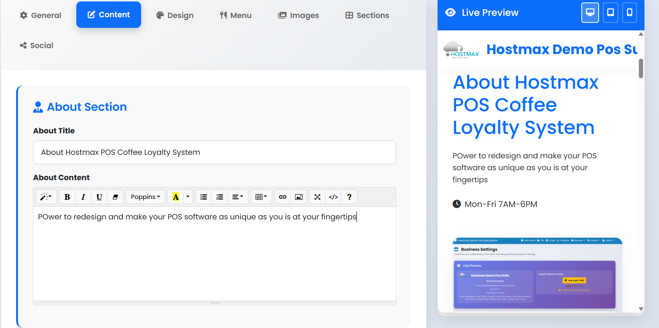Insert a picture via image icon
The height and width of the screenshot is (328, 659).
click(299, 197)
